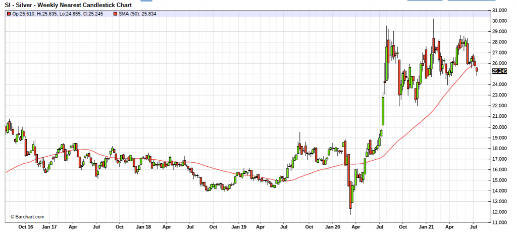Click the 'Jan 19' date axis label
Image resolution: width=517 pixels, height=233 pixels.
click(238, 227)
